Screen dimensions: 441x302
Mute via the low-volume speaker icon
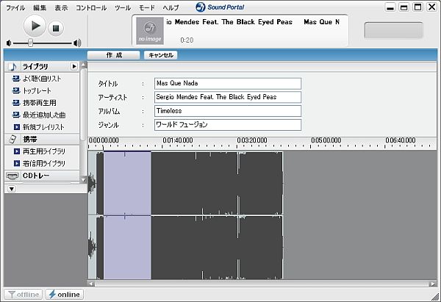tap(9, 43)
